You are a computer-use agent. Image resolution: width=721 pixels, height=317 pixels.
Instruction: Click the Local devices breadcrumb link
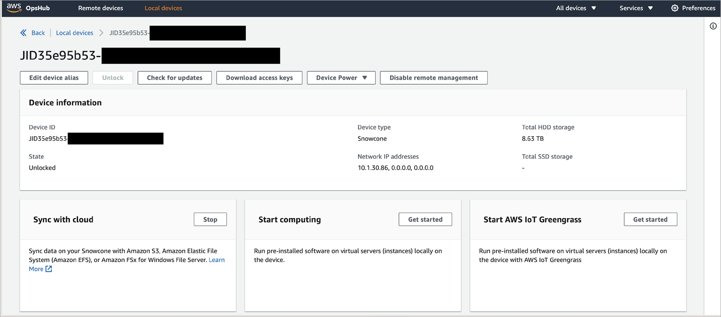point(74,33)
